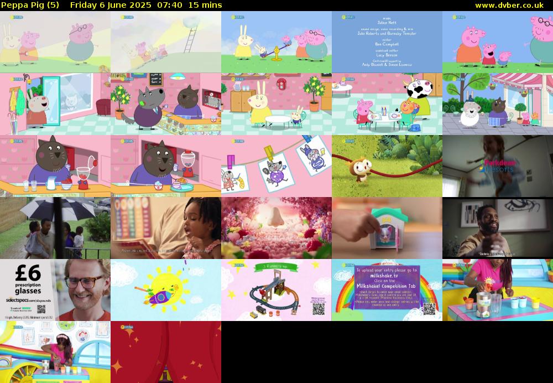
Task: Click the www.dvber.co.uk header text
Action: [509, 6]
